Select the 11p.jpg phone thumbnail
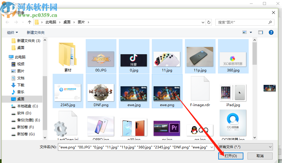 pos(200,57)
